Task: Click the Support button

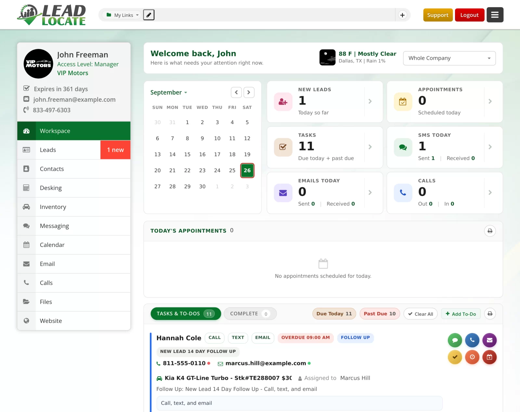Action: [438, 15]
